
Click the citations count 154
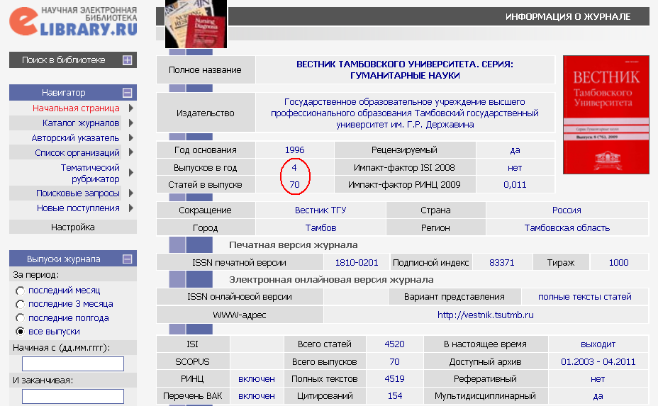pos(395,396)
